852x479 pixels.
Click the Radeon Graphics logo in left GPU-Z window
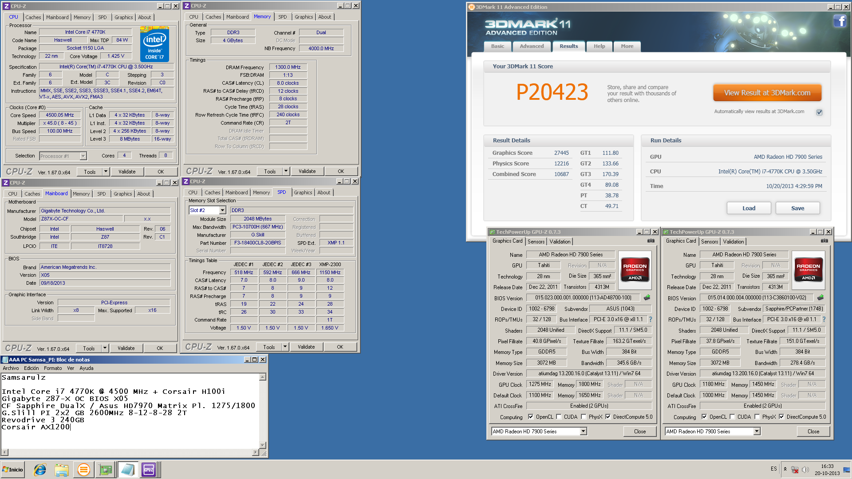pos(635,269)
